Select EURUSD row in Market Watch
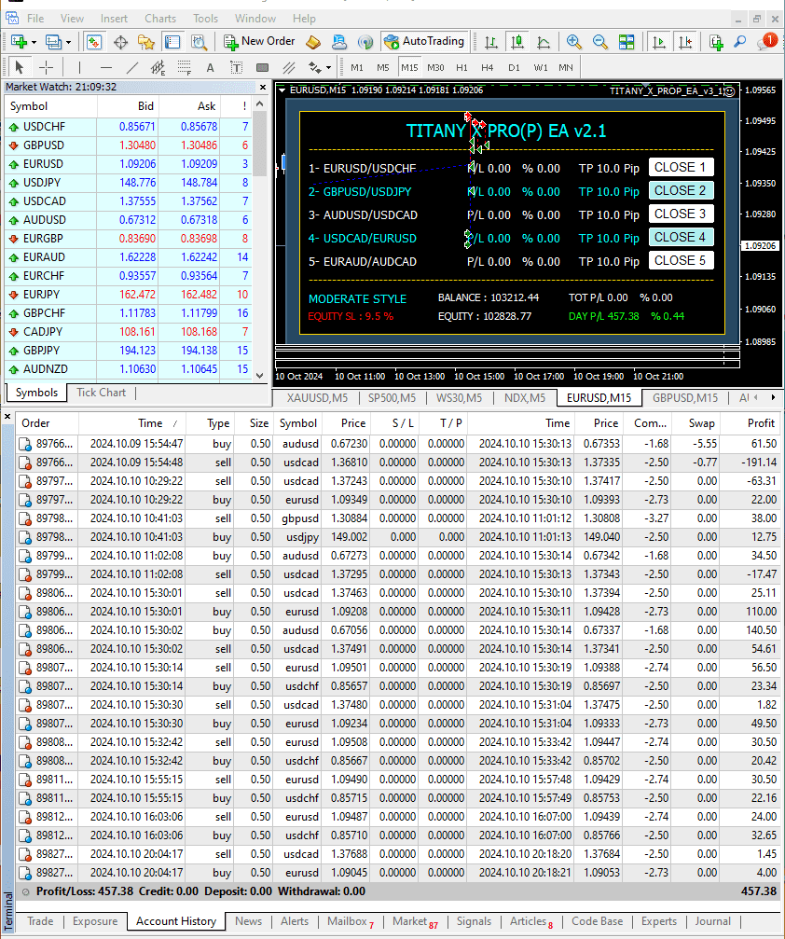This screenshot has height=939, width=785. tap(128, 164)
